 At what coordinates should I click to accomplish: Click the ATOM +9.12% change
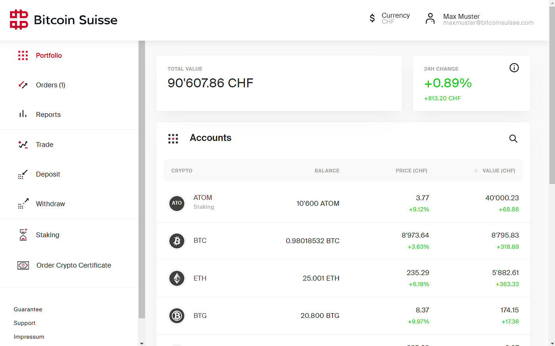(419, 209)
